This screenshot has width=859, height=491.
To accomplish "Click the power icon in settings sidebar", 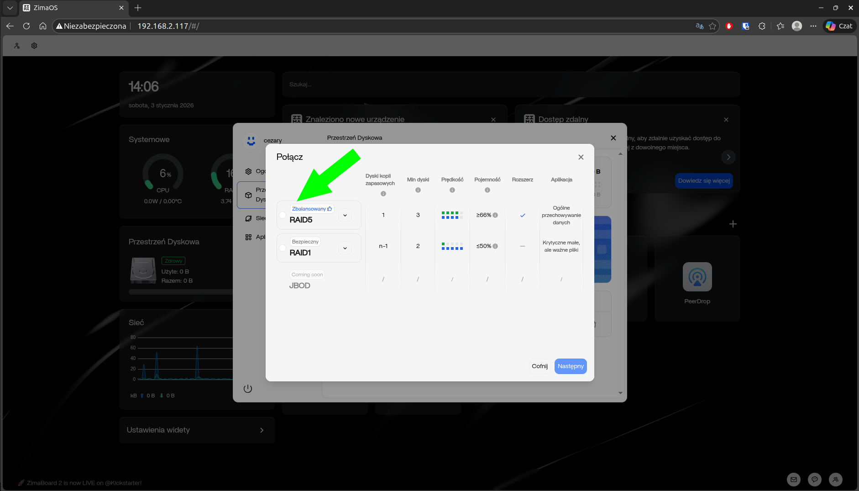I will tap(248, 389).
